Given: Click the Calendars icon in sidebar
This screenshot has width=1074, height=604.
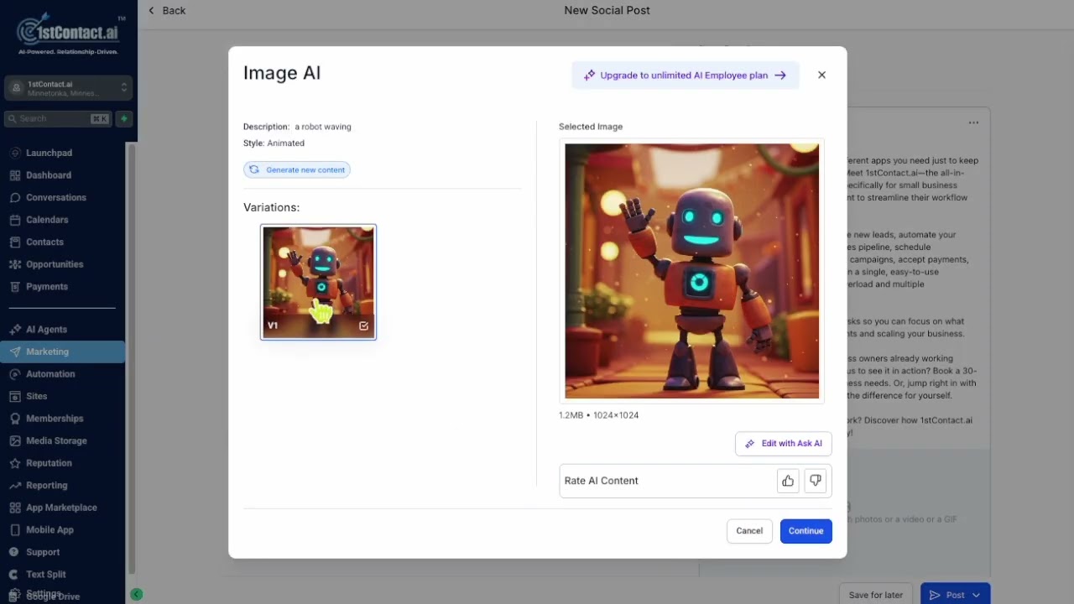Looking at the screenshot, I should click(x=15, y=220).
